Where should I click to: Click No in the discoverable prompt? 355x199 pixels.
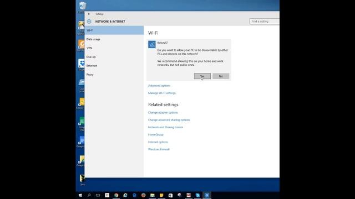pos(221,76)
